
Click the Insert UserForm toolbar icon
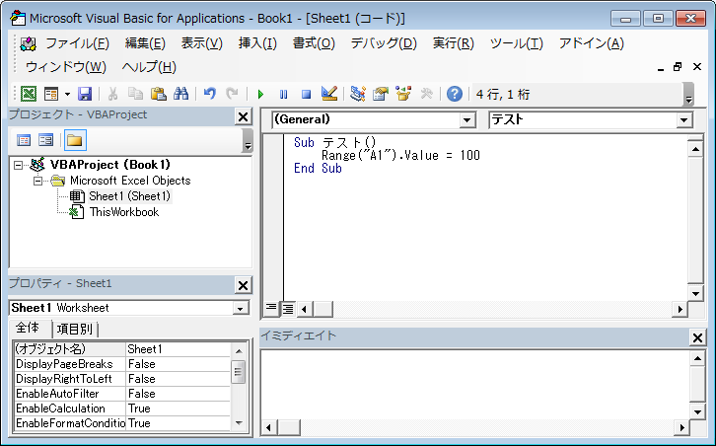point(51,94)
